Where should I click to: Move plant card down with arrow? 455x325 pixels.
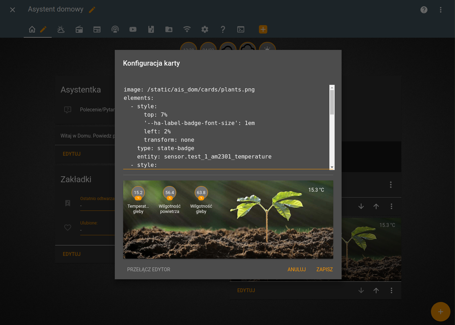tap(361, 290)
